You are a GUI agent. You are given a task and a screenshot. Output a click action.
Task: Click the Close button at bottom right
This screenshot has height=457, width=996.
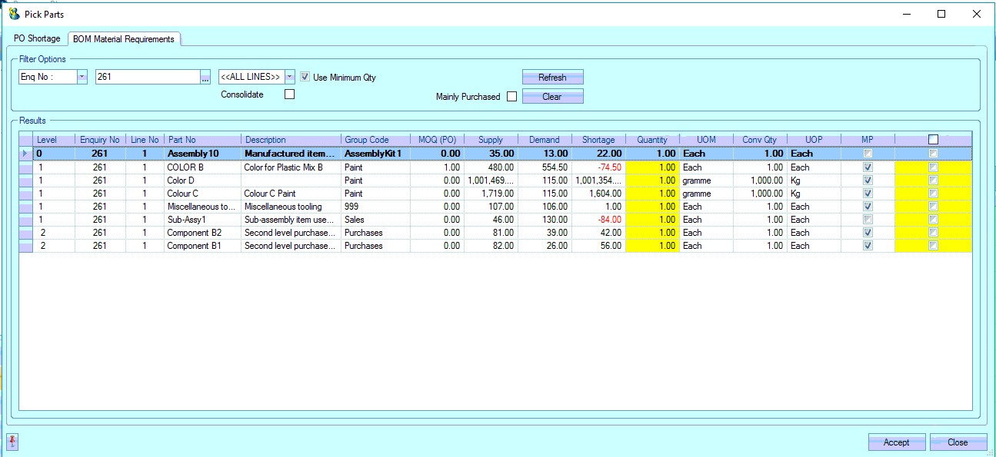(x=958, y=442)
